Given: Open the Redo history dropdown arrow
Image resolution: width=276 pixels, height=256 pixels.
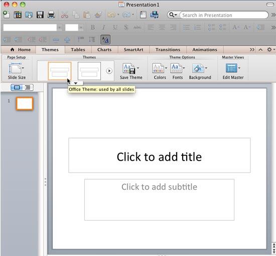Looking at the screenshot, I should [x=133, y=15].
